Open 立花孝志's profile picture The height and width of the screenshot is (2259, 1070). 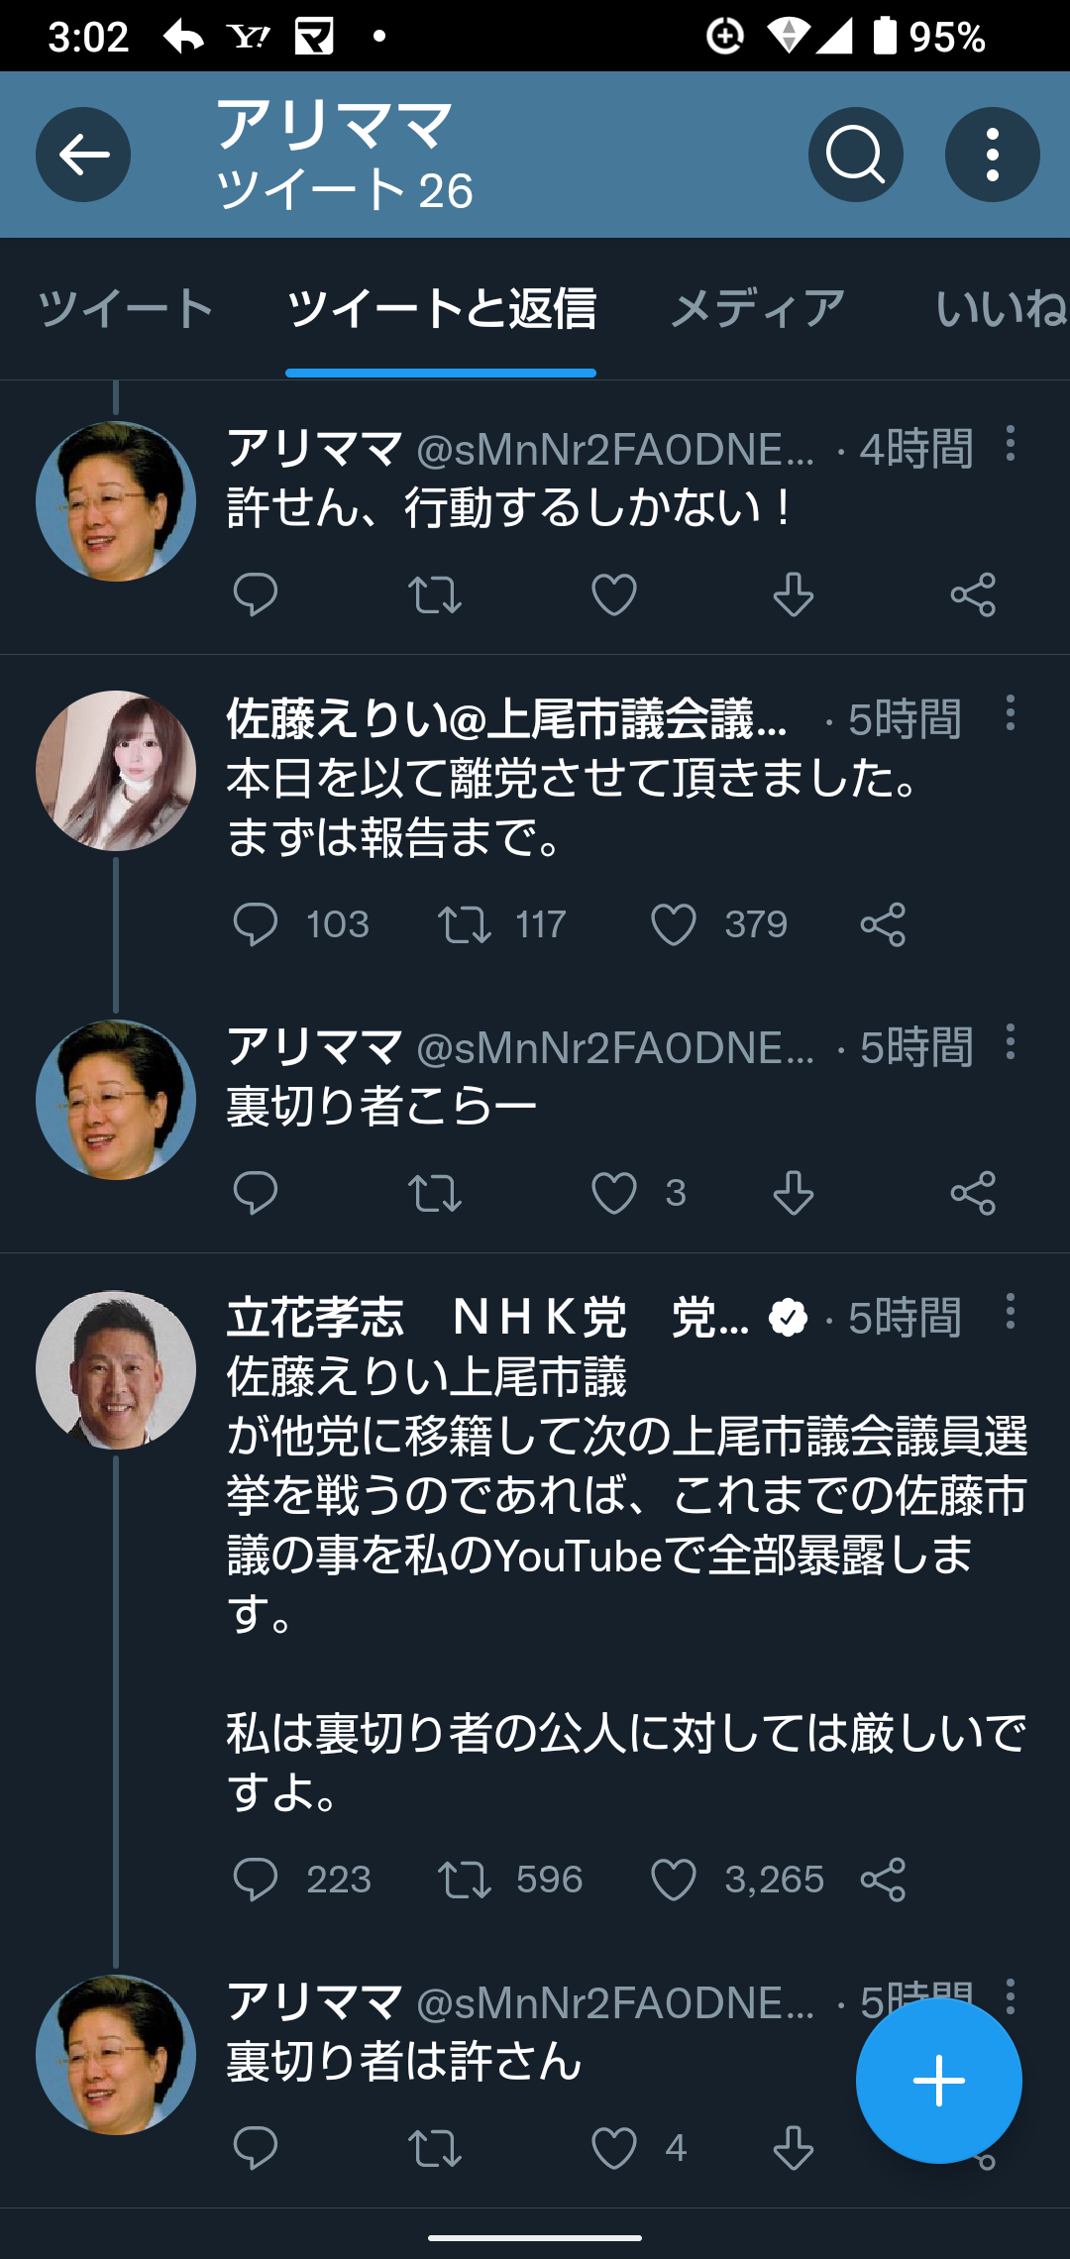(116, 1370)
